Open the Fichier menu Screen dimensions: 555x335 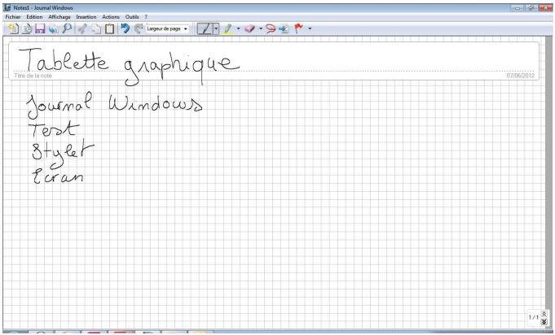(13, 17)
